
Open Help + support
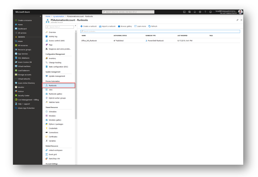point(22,104)
